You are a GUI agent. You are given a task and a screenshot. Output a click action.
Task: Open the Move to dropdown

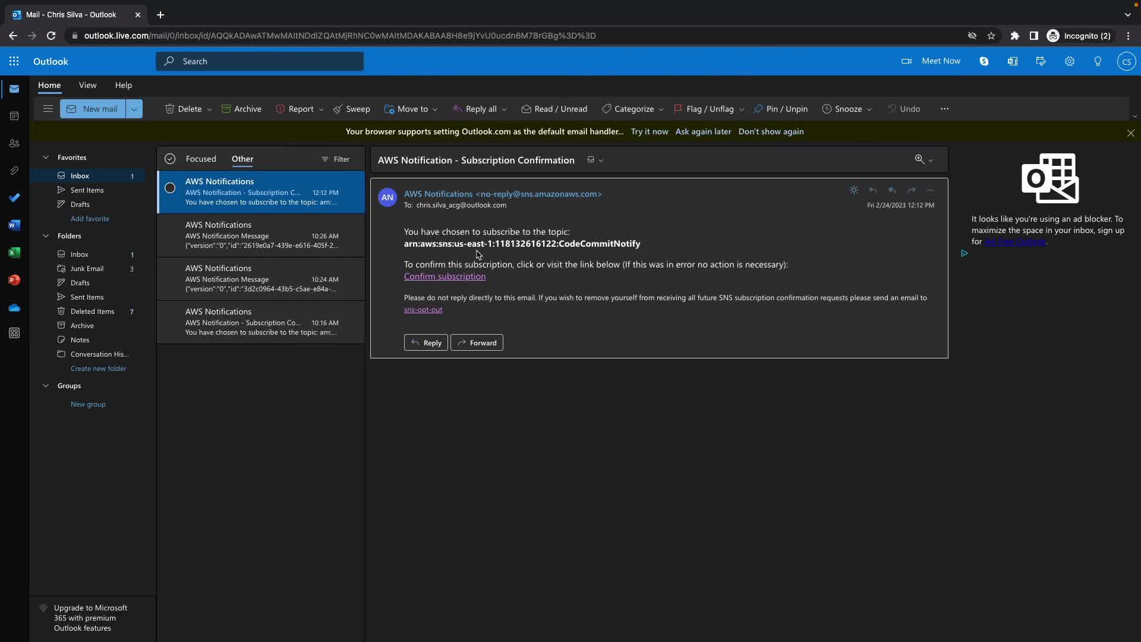(411, 109)
